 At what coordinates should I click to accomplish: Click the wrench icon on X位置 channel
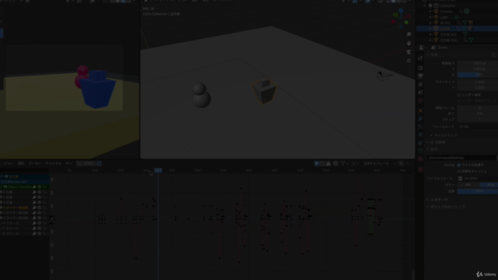click(34, 192)
